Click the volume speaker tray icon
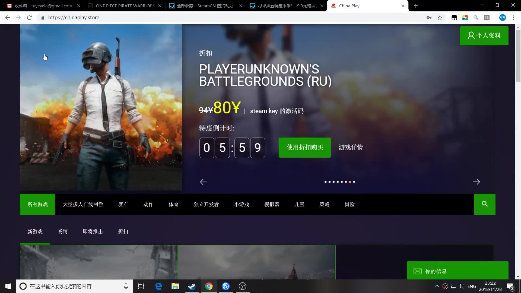The height and width of the screenshot is (293, 521). coord(461,286)
